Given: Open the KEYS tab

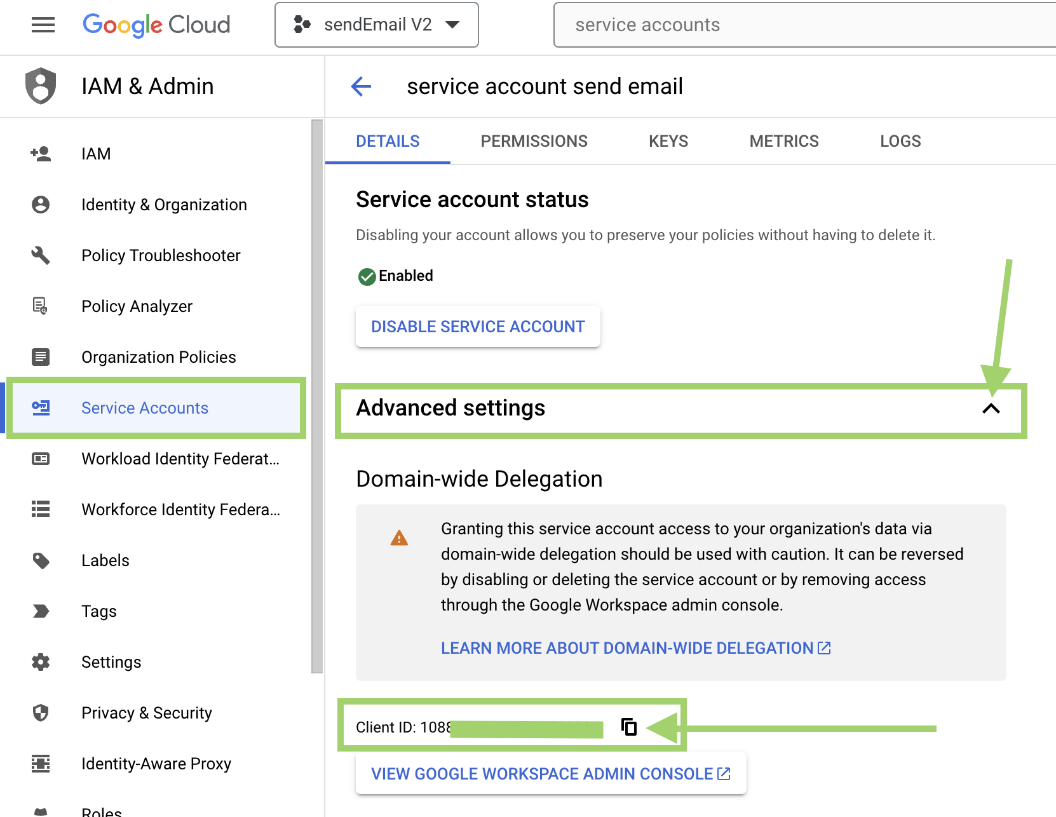Looking at the screenshot, I should coord(668,141).
